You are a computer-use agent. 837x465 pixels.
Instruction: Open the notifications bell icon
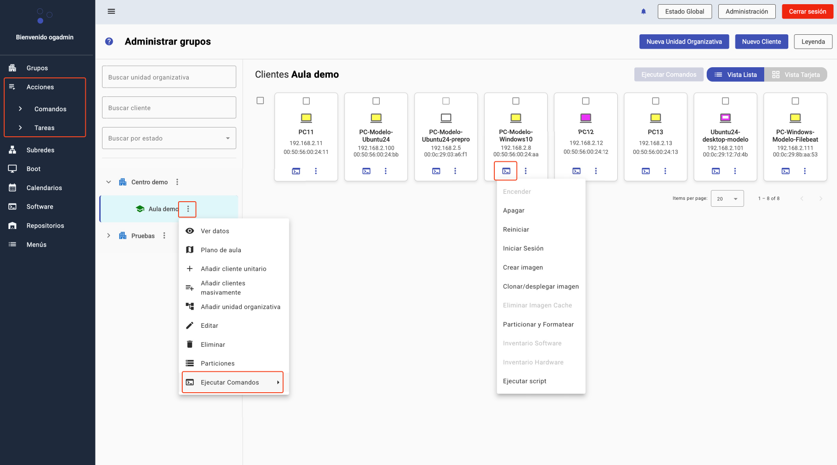[643, 12]
